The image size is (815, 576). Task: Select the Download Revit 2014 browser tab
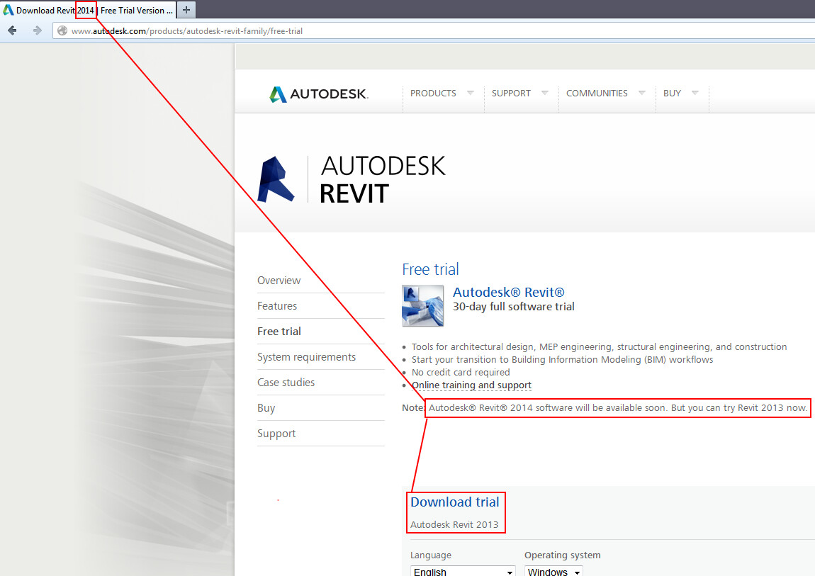(x=89, y=10)
